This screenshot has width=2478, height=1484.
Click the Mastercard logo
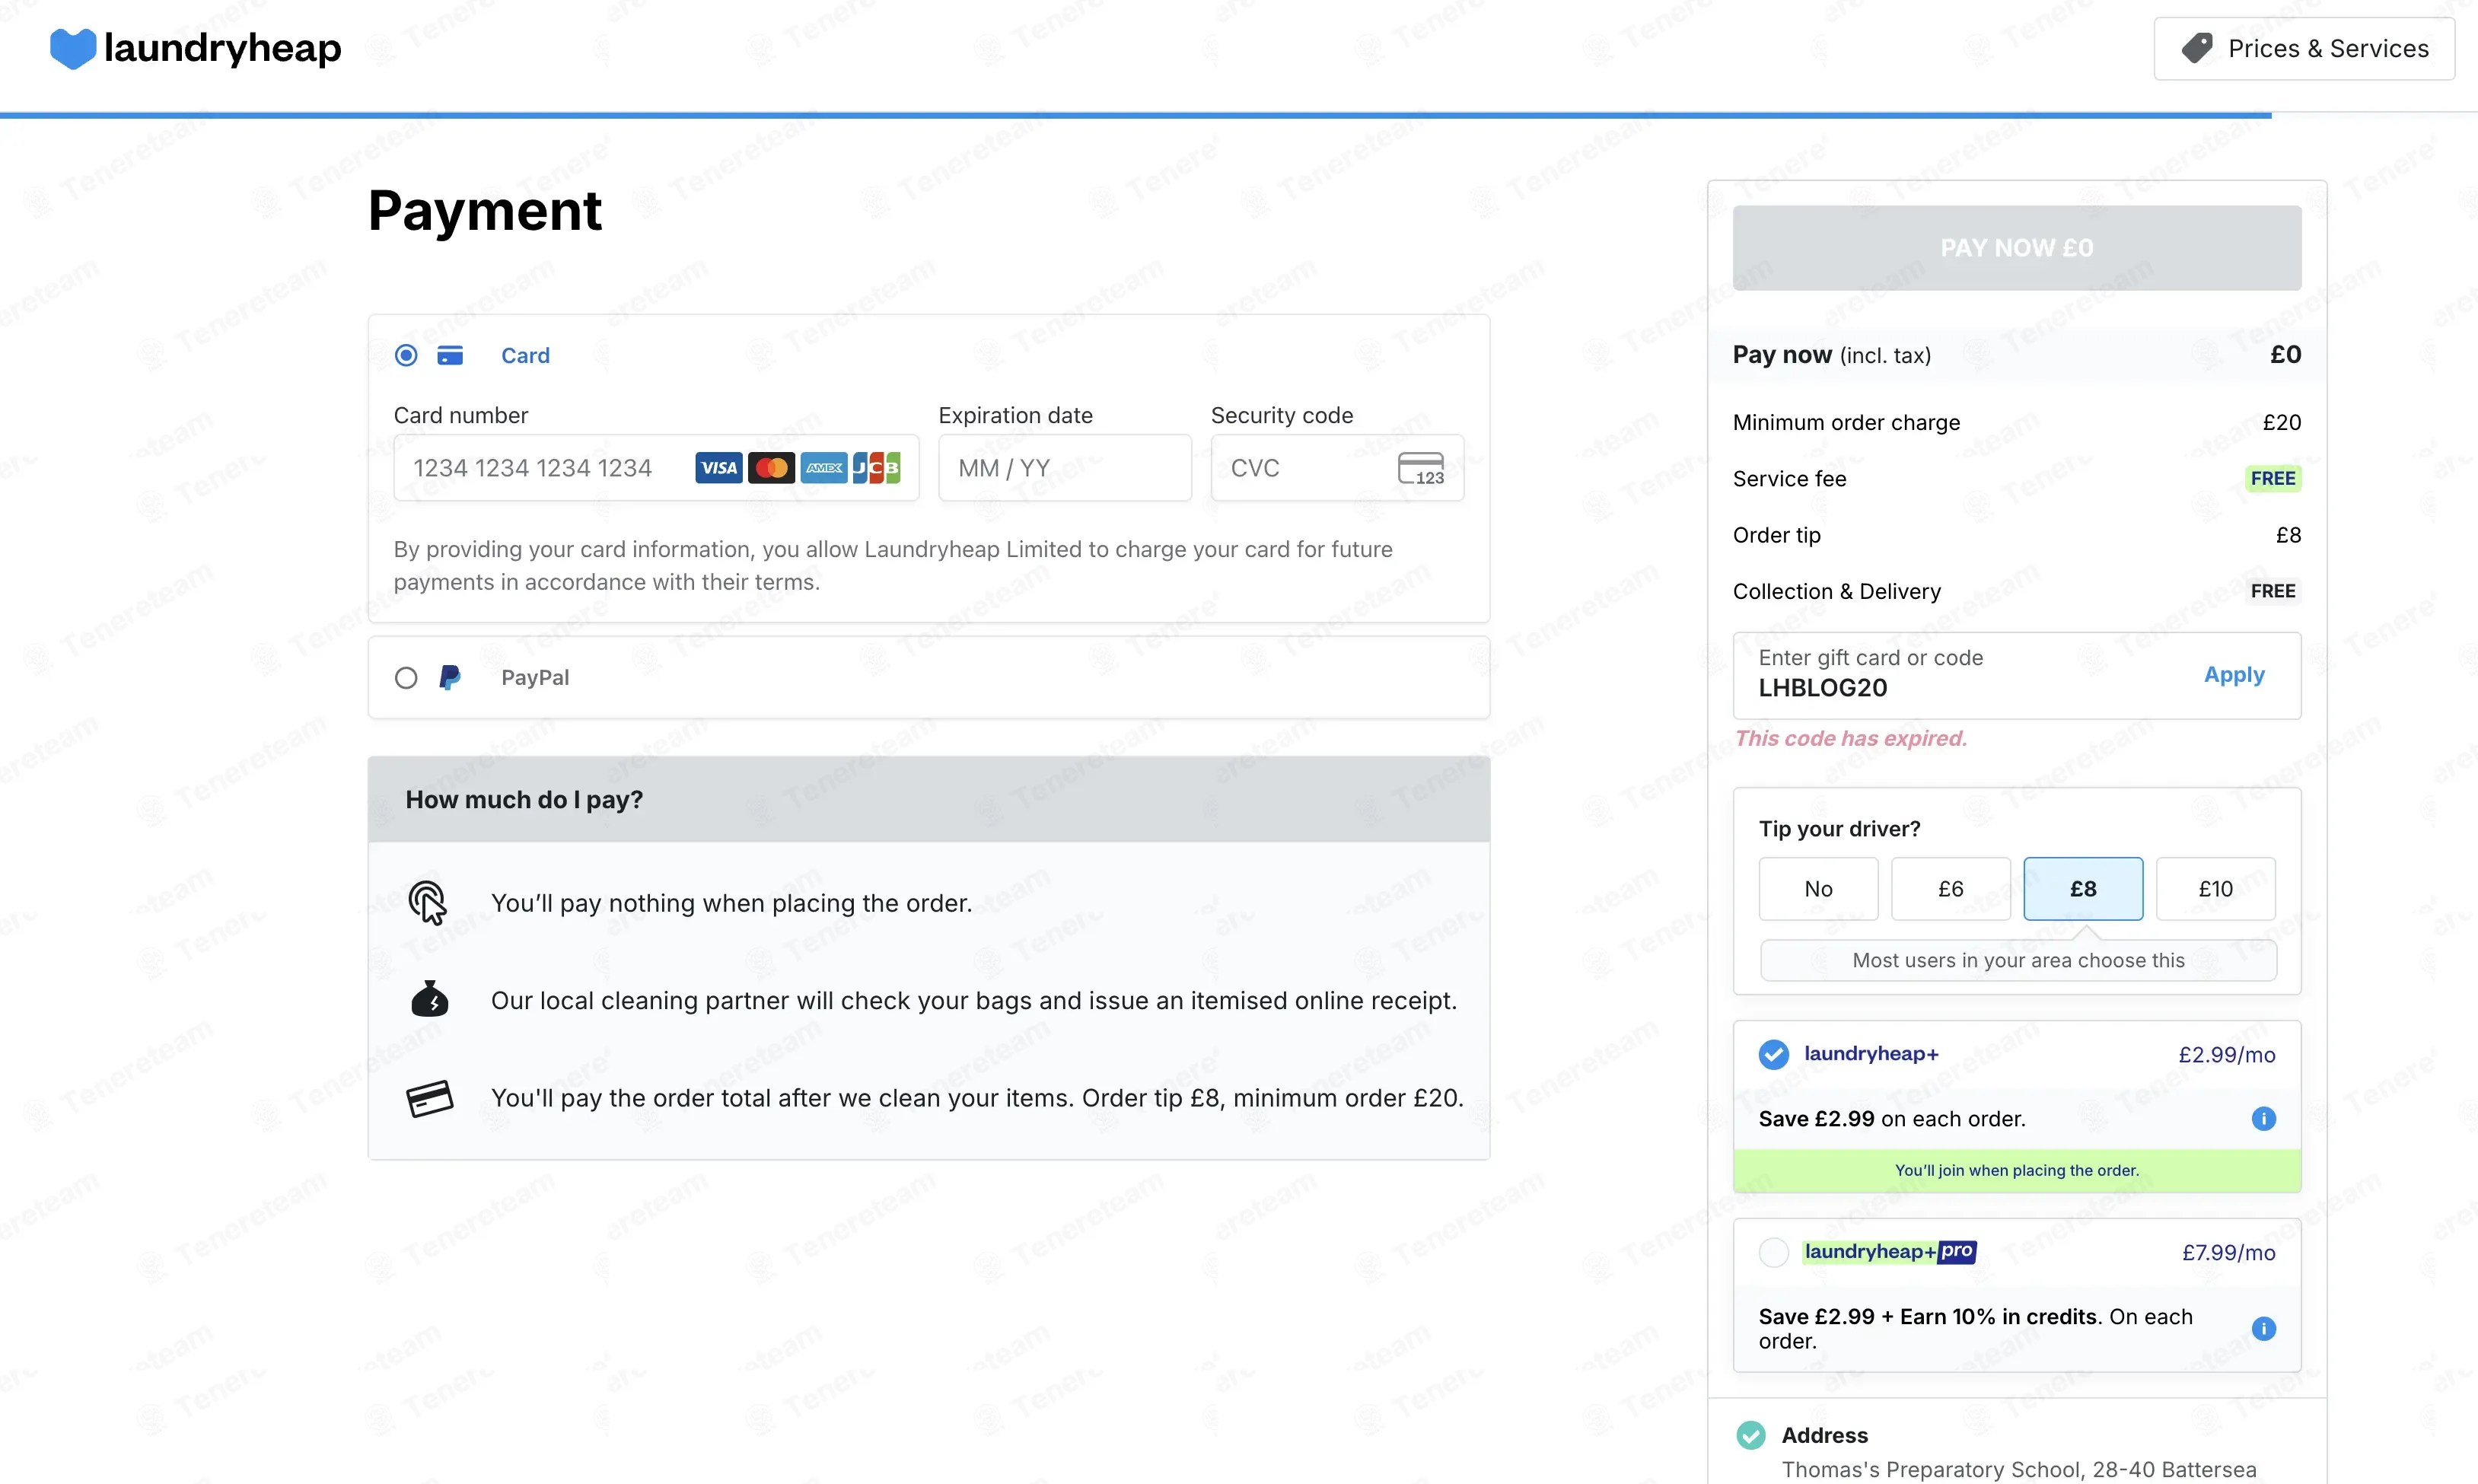click(771, 468)
